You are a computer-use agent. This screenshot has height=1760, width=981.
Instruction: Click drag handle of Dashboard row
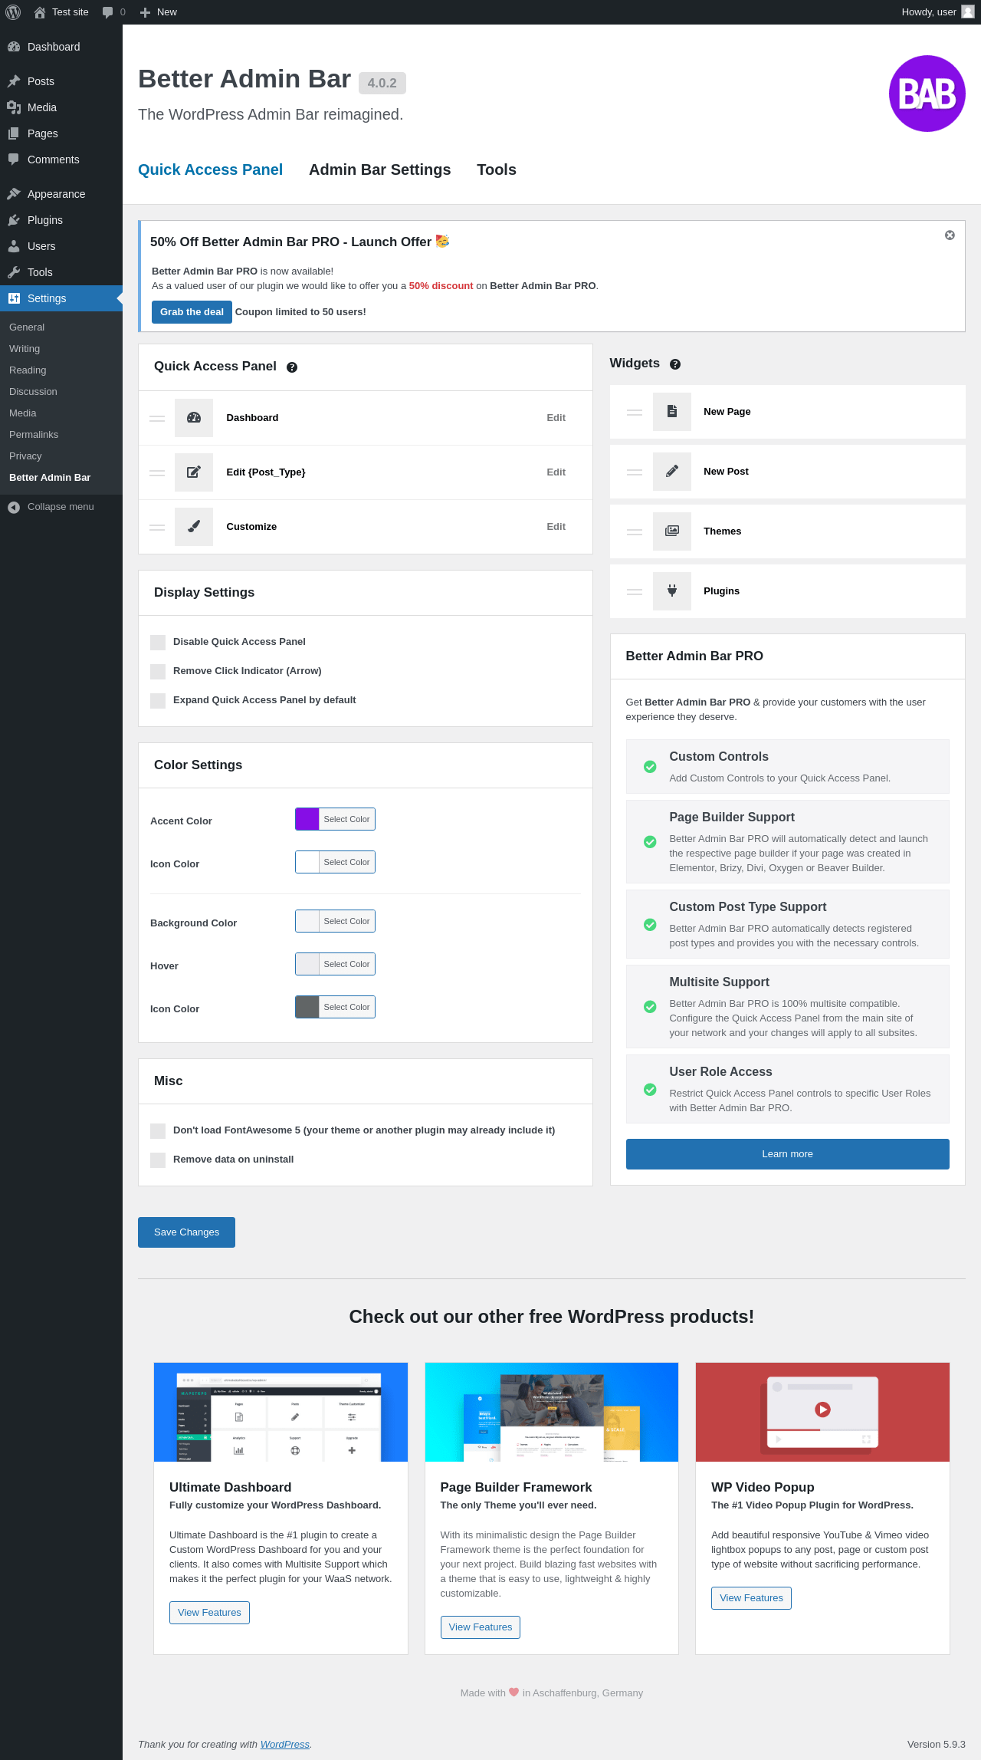click(157, 419)
